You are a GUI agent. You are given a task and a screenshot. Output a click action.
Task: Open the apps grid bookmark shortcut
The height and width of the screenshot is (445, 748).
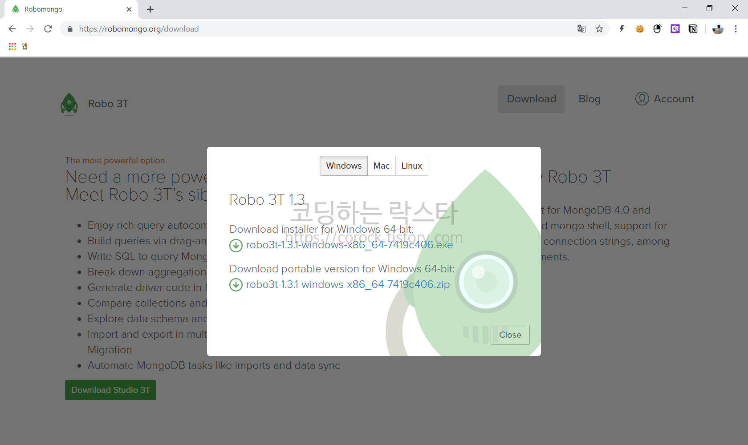[x=12, y=46]
